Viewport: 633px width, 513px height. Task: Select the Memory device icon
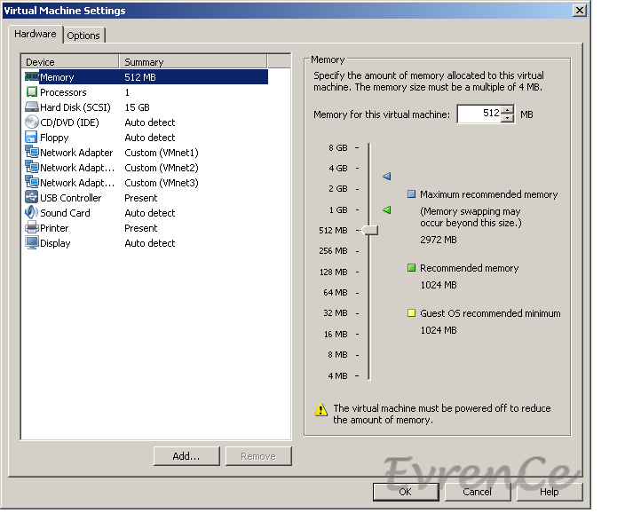pos(32,77)
